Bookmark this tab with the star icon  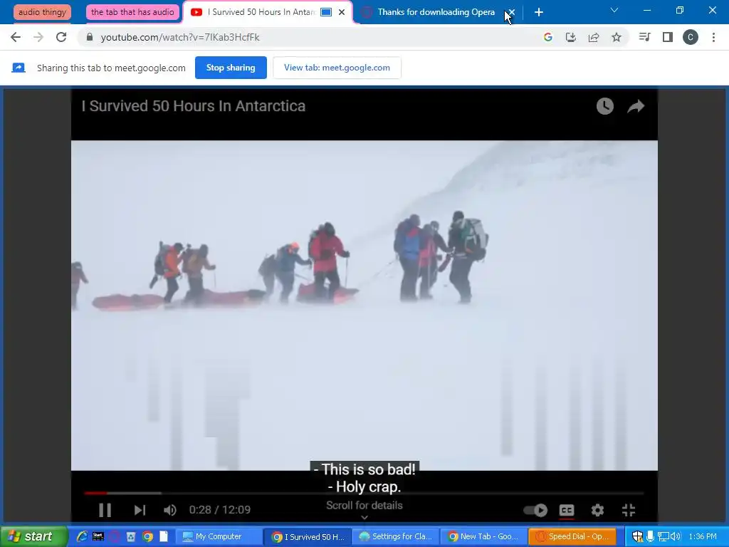617,37
